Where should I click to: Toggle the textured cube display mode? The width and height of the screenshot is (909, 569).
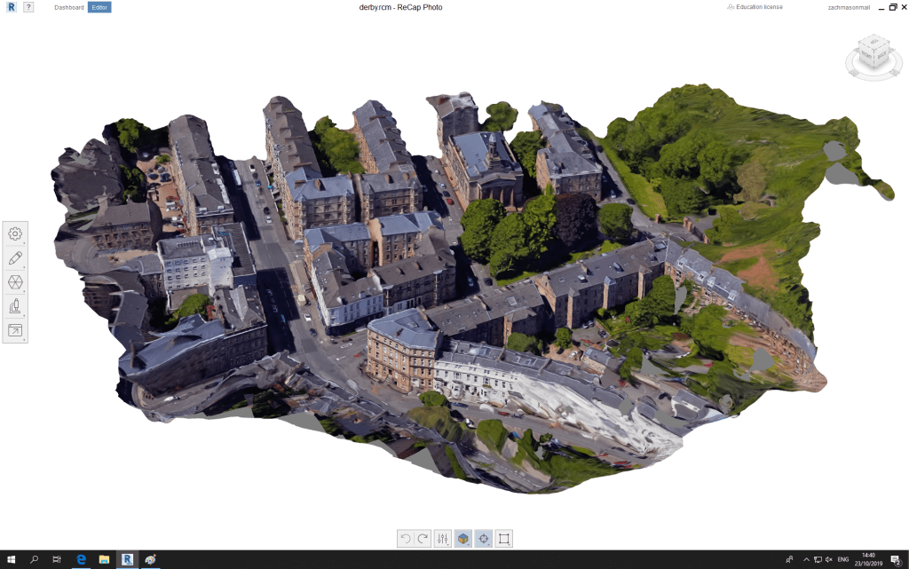[x=462, y=538]
